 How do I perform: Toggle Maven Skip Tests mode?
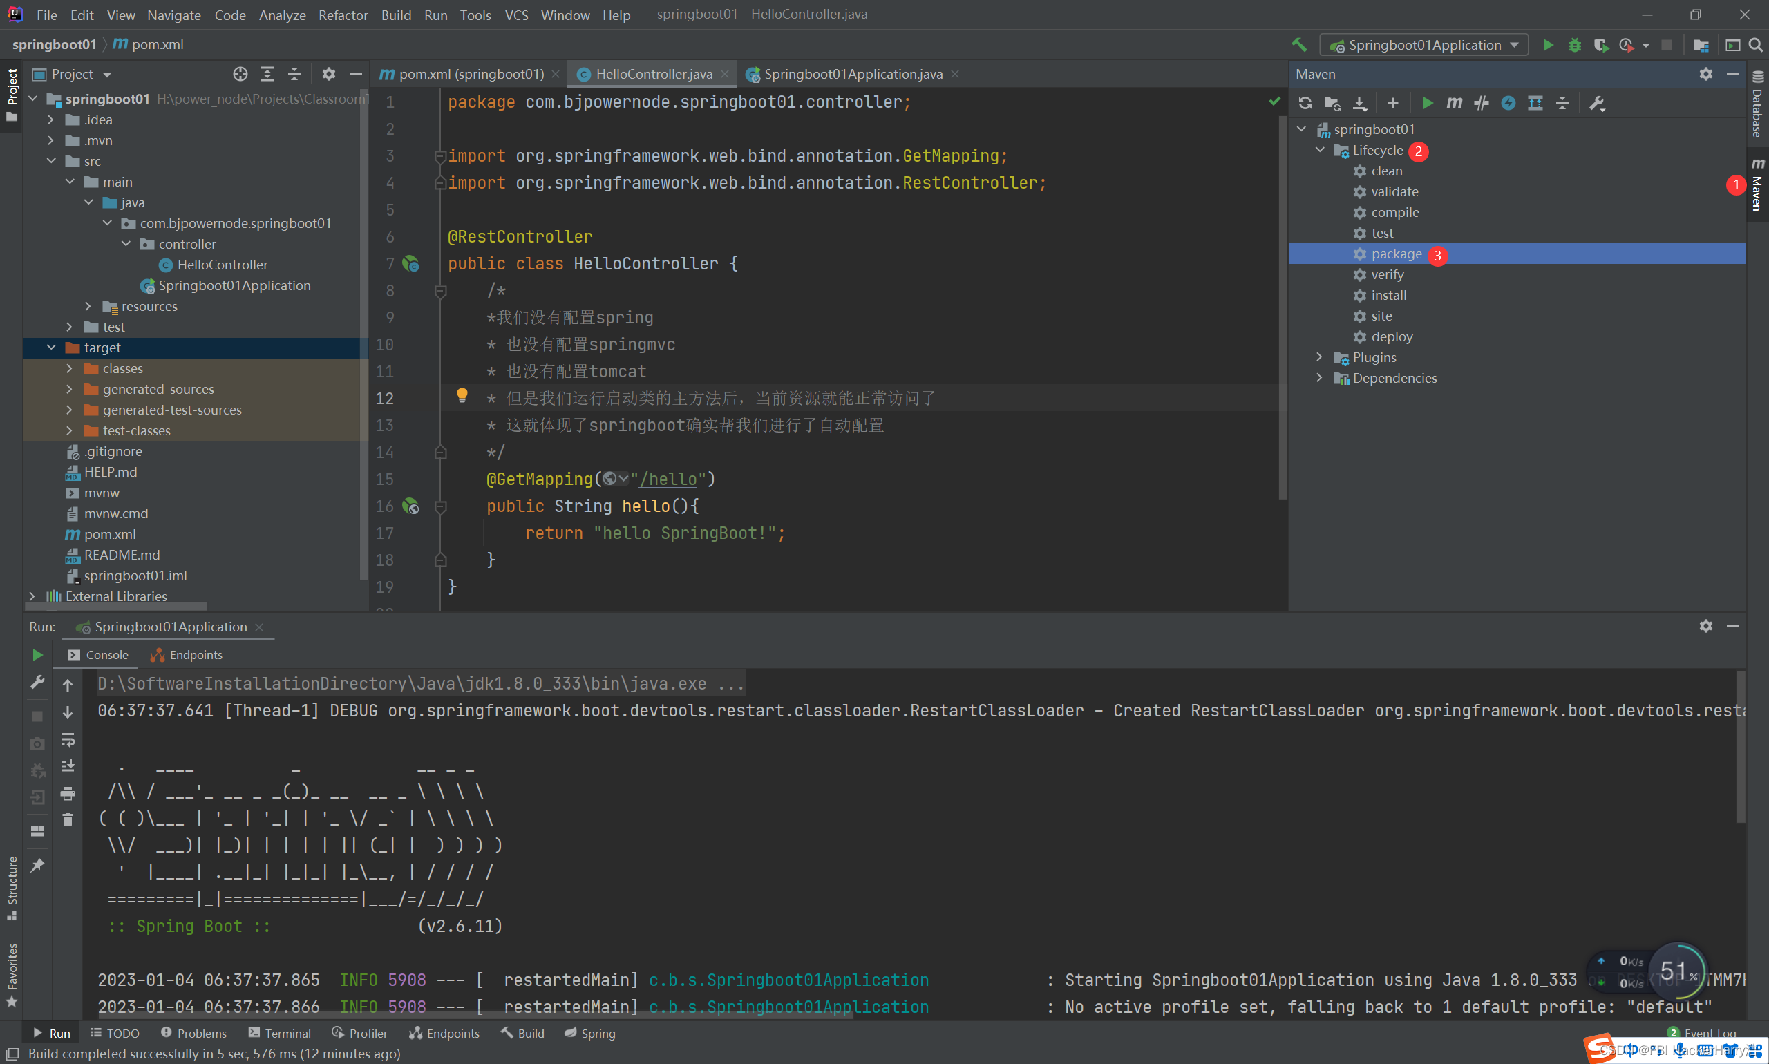point(1482,103)
